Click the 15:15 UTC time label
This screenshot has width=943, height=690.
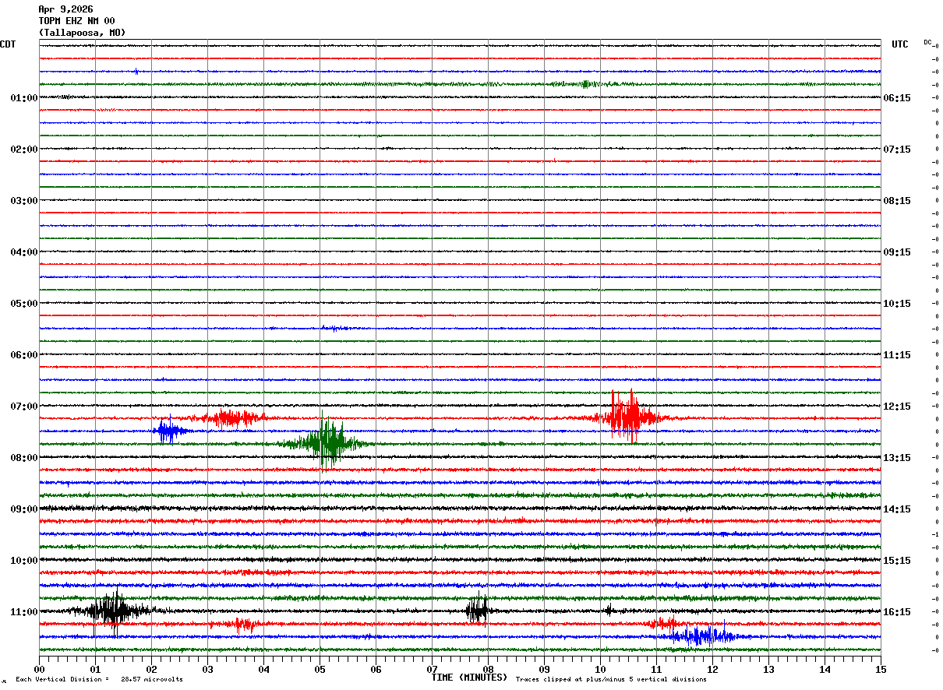pyautogui.click(x=897, y=561)
